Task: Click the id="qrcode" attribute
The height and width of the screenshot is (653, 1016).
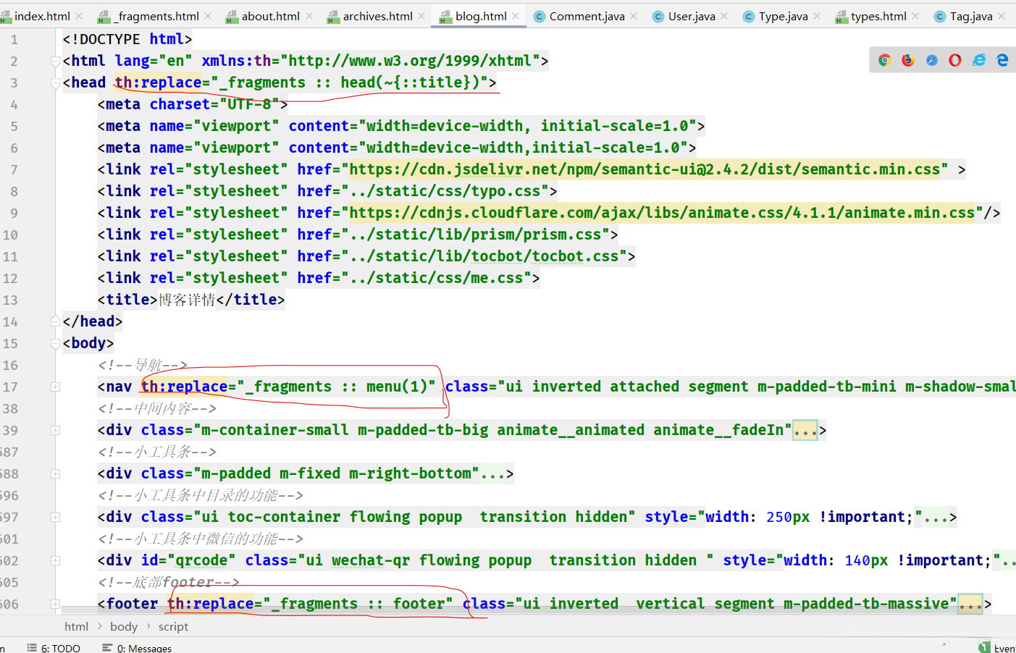Action: click(x=188, y=560)
